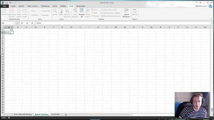Open the Zoom magnifier dialog

coord(55,12)
